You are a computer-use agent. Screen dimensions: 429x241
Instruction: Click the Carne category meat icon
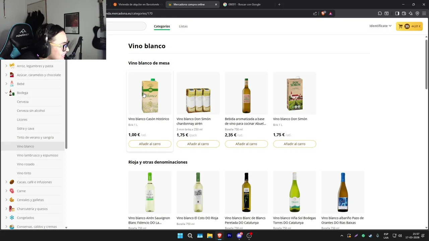click(12, 191)
